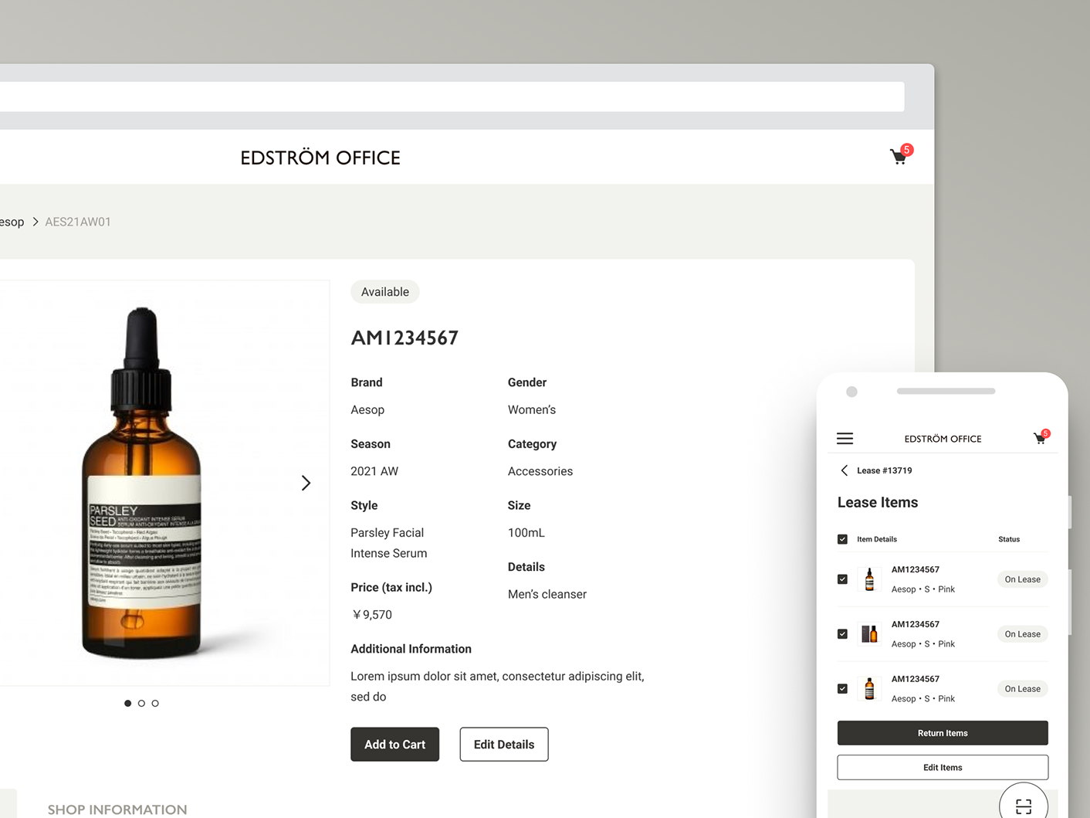Click the mobile EDSTRÖM OFFICE logo
Image resolution: width=1090 pixels, height=818 pixels.
point(943,439)
